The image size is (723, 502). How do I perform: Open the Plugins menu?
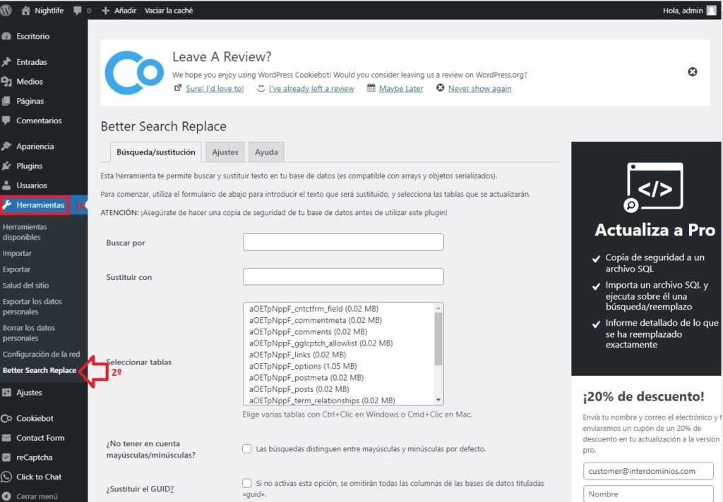[x=29, y=166]
